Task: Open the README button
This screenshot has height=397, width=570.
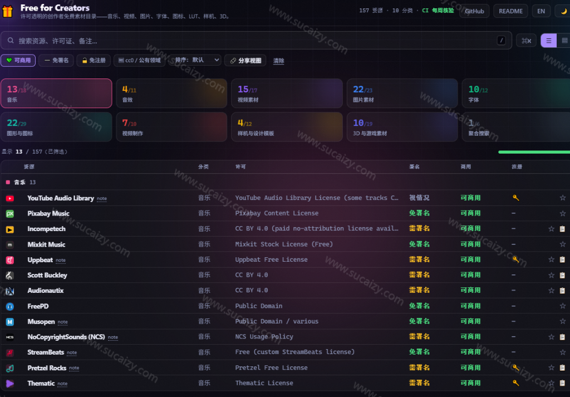Action: point(511,11)
